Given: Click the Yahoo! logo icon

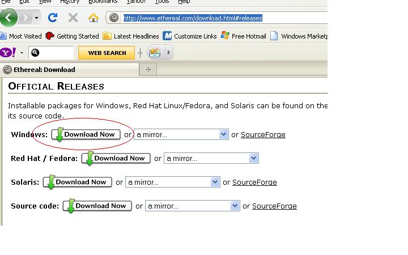Looking at the screenshot, I should point(8,53).
